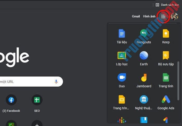Open the Gmail link
This screenshot has height=126, width=182.
click(136, 16)
